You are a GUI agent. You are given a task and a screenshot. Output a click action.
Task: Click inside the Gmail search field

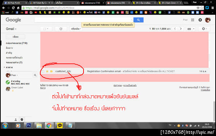coord(84,20)
